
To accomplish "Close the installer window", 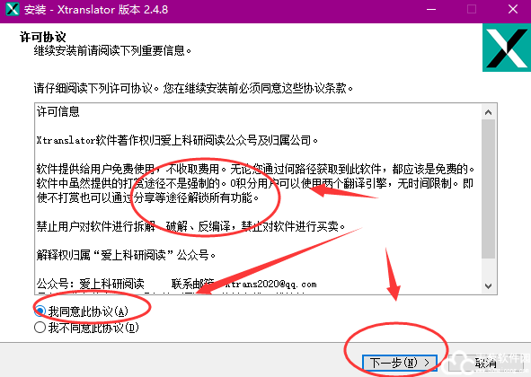I will point(513,10).
